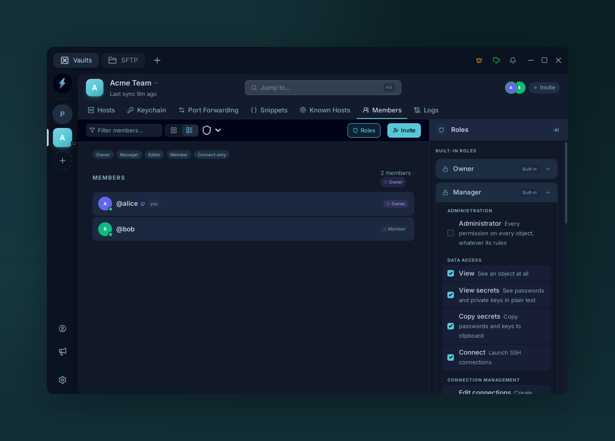Viewport: 615px width, 441px height.
Task: Collapse the Manager role card
Action: pos(548,192)
